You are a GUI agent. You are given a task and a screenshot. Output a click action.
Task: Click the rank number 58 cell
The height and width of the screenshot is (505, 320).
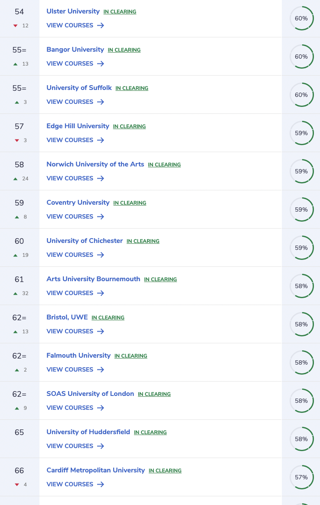pyautogui.click(x=19, y=165)
